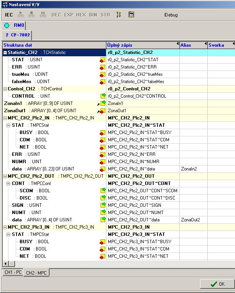
Task: Select the 2 CP-7002 module tab
Action: point(17,35)
